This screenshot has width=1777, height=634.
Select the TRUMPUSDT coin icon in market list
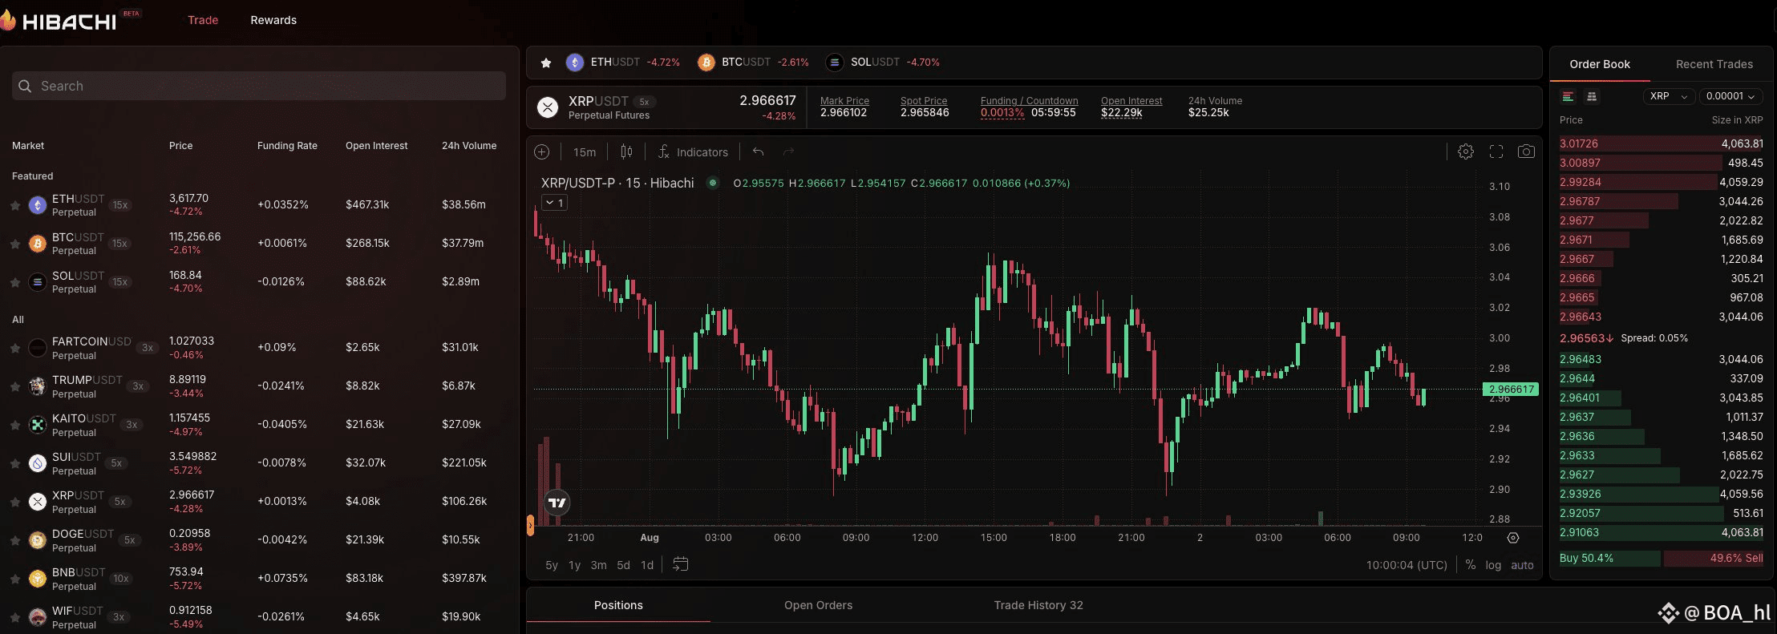[38, 386]
